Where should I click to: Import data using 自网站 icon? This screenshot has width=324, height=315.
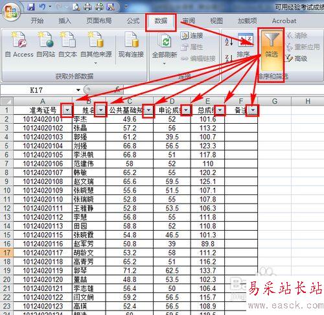click(45, 45)
